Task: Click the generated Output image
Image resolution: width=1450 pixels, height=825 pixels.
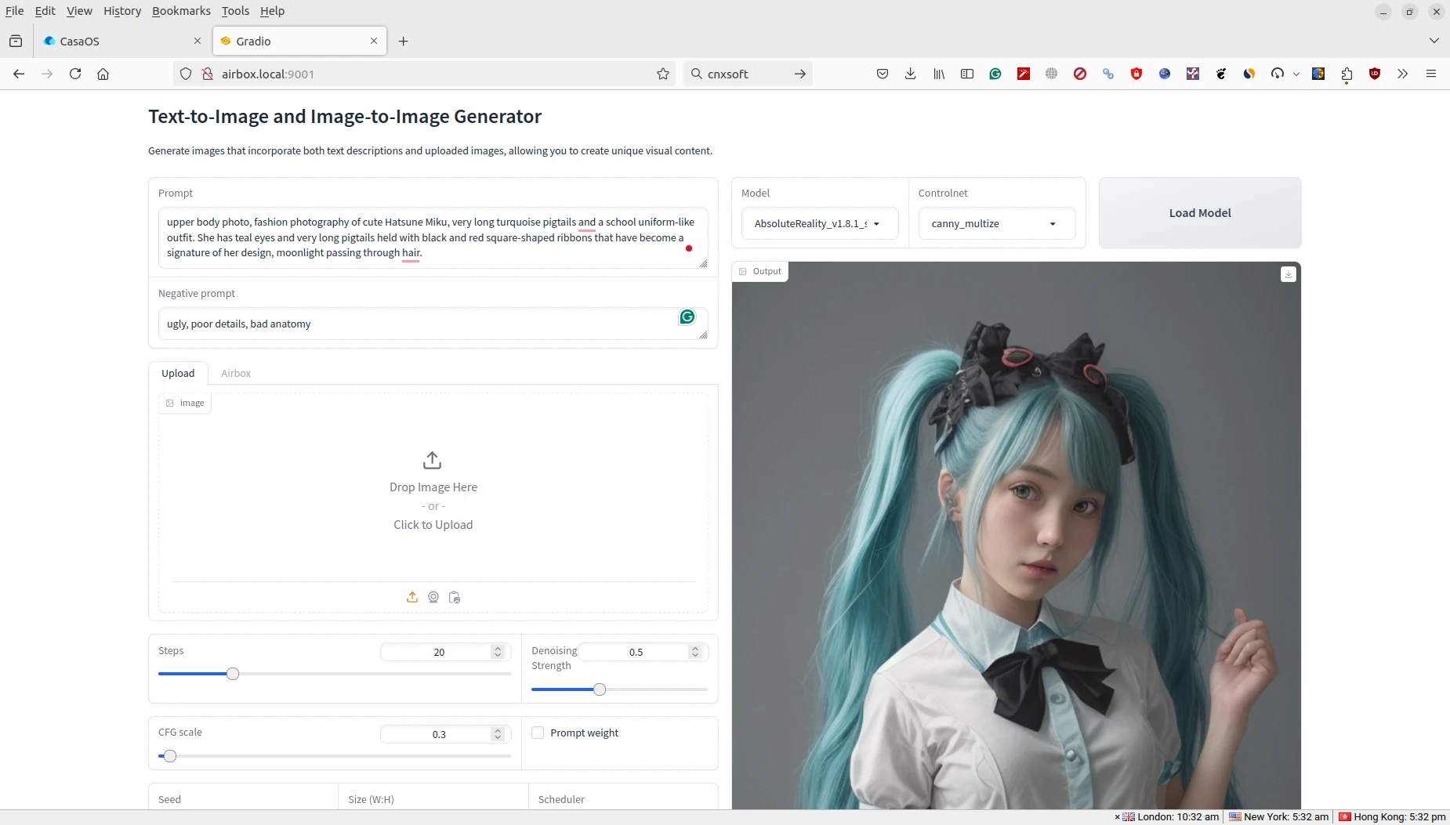Action: pos(1017,536)
